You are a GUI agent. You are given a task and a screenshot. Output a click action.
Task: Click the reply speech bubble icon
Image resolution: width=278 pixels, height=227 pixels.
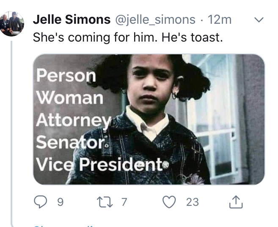[40, 202]
